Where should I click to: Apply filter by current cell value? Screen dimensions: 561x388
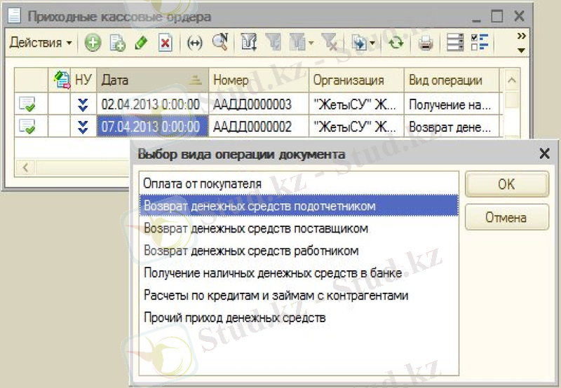[x=273, y=43]
